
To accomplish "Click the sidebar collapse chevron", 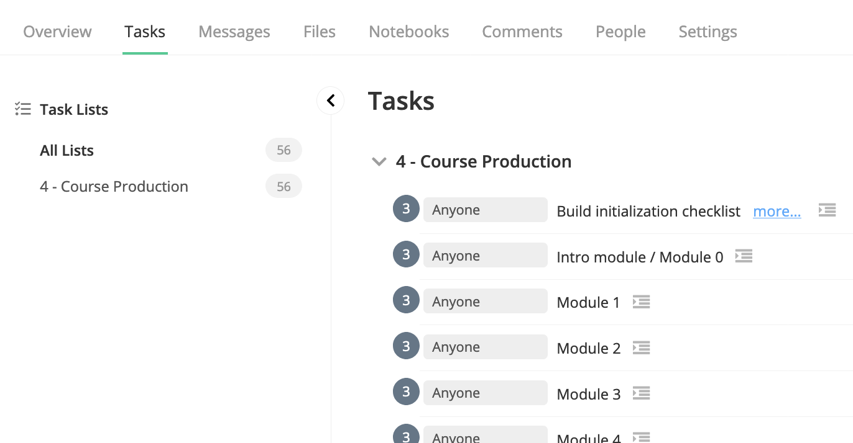I will 330,100.
